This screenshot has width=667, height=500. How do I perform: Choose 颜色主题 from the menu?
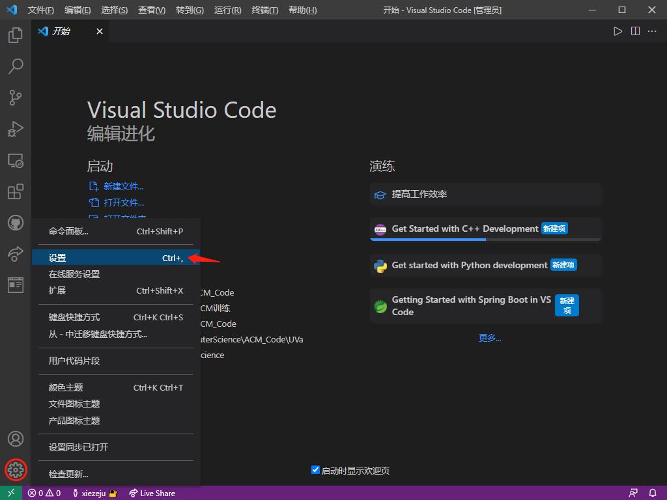click(116, 387)
